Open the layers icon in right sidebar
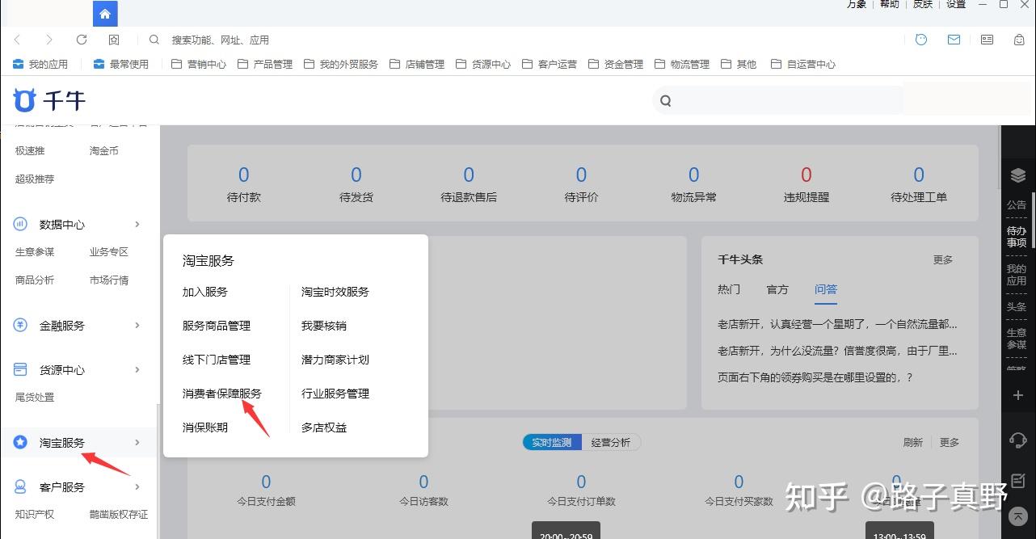Screen dimensions: 1036x539 1018,176
